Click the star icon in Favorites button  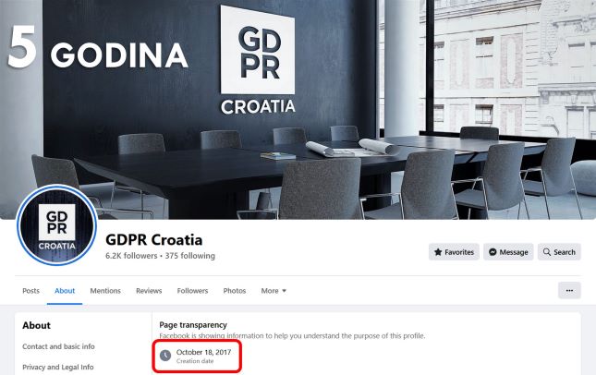(438, 252)
